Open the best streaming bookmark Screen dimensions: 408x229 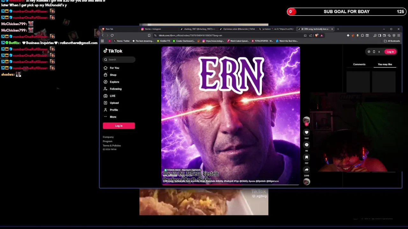pos(143,41)
